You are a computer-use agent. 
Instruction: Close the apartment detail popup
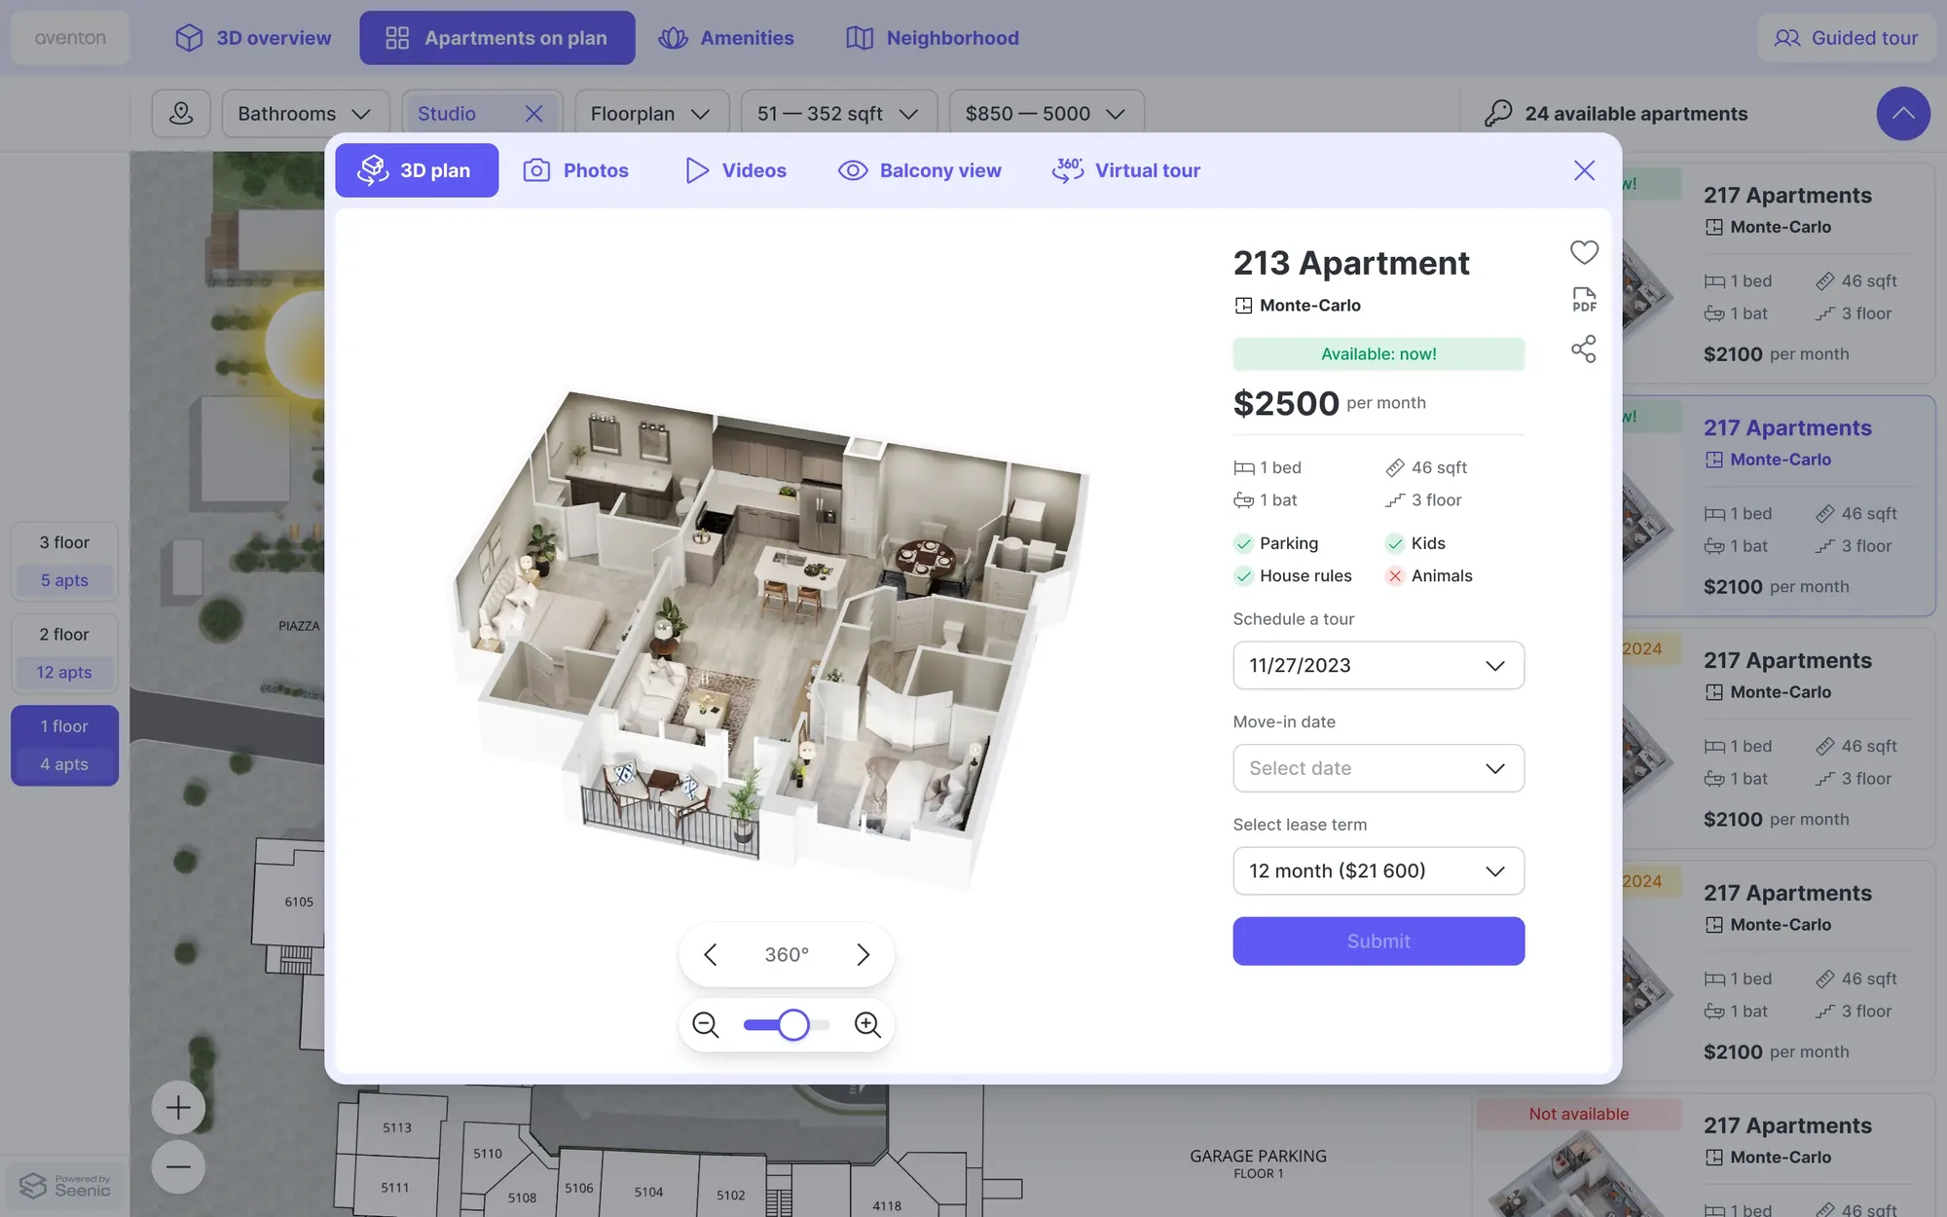[x=1584, y=170]
